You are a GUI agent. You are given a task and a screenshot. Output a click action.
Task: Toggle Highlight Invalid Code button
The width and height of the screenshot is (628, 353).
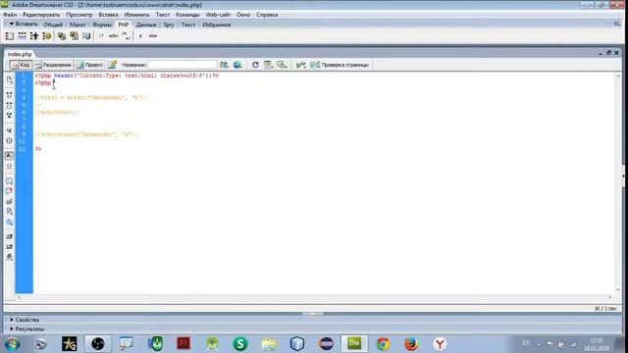(x=9, y=166)
